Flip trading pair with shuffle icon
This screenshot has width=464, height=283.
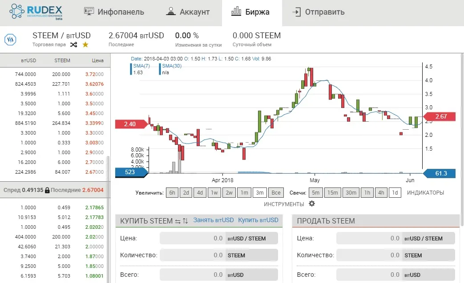74,44
